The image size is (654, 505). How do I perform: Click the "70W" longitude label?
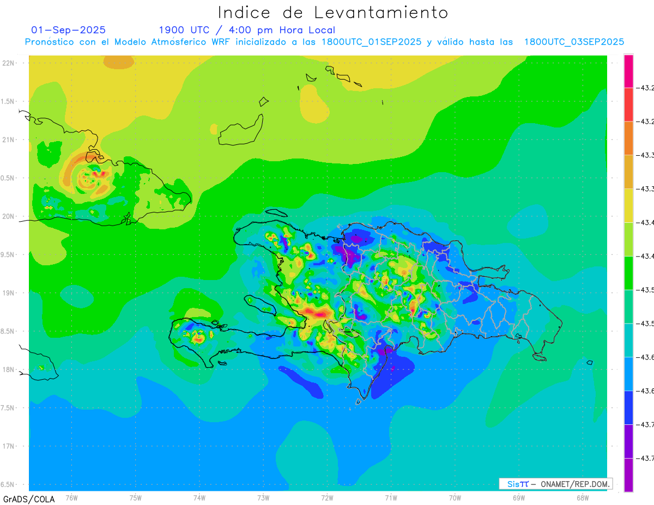coord(455,497)
